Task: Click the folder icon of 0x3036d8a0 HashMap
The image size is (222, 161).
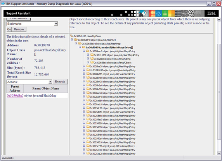Action: pos(80,43)
